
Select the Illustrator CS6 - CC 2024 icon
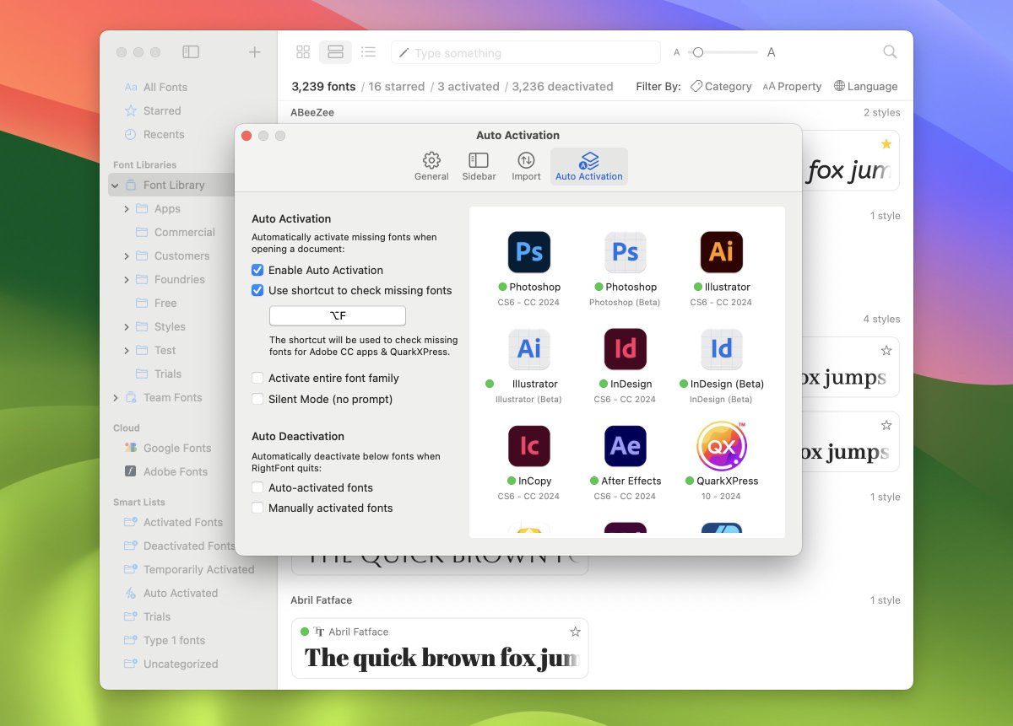(722, 252)
